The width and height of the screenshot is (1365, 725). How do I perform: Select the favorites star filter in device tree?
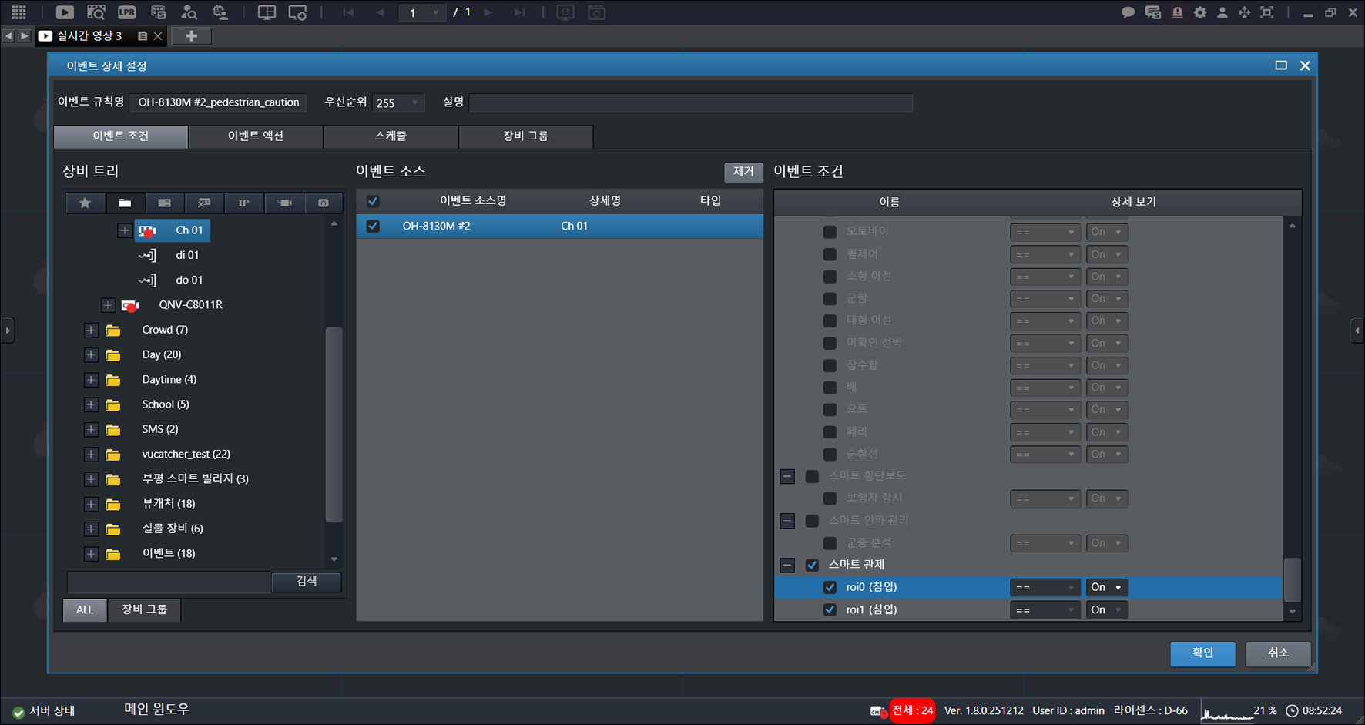coord(85,203)
